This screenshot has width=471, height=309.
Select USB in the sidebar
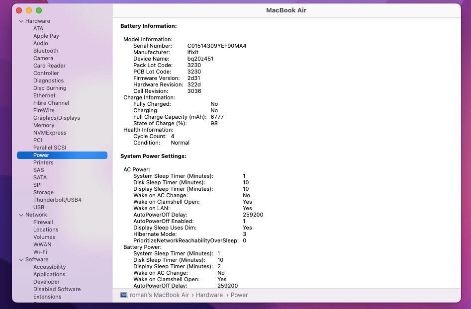(x=39, y=207)
